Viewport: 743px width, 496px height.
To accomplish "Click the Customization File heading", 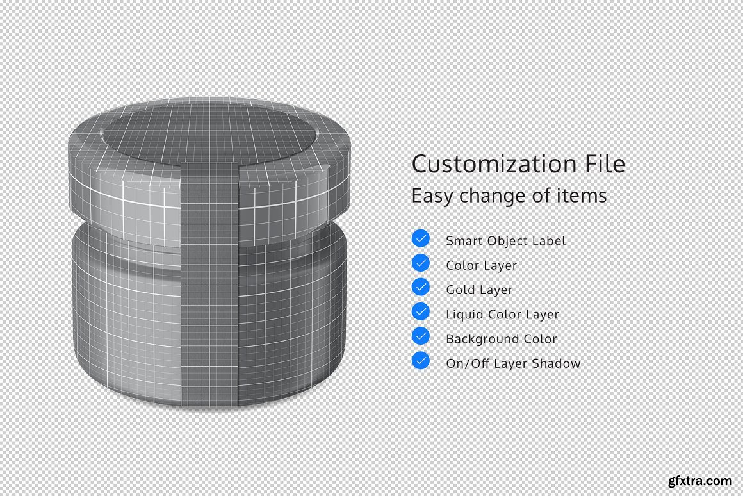I will coord(518,164).
